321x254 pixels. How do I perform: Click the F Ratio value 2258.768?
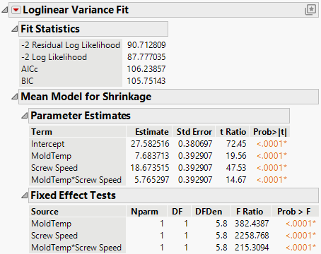coord(252,236)
